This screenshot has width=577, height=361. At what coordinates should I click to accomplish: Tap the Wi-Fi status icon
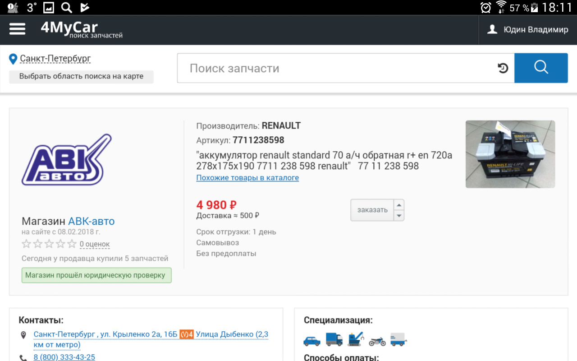tap(501, 7)
